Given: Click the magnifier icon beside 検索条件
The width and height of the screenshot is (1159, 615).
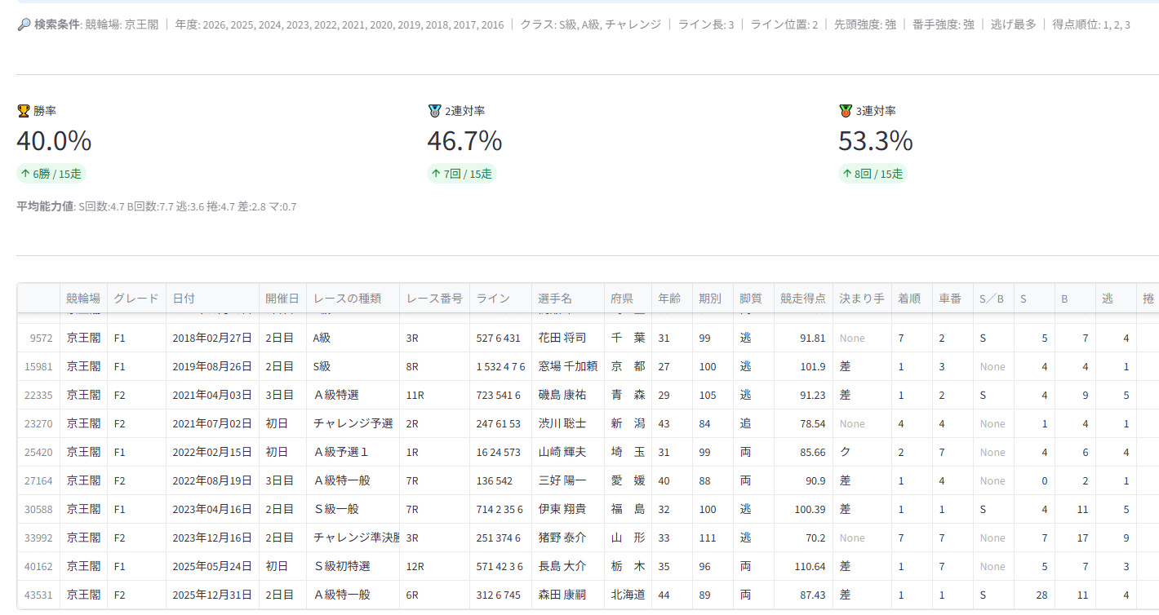Looking at the screenshot, I should [24, 24].
